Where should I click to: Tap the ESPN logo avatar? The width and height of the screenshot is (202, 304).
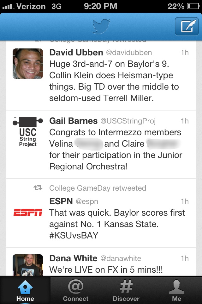(x=28, y=213)
